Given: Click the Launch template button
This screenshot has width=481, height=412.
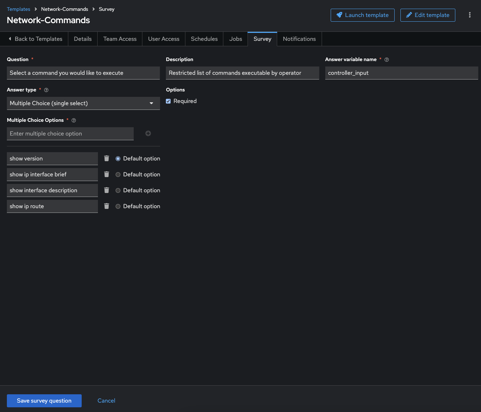Looking at the screenshot, I should [362, 15].
